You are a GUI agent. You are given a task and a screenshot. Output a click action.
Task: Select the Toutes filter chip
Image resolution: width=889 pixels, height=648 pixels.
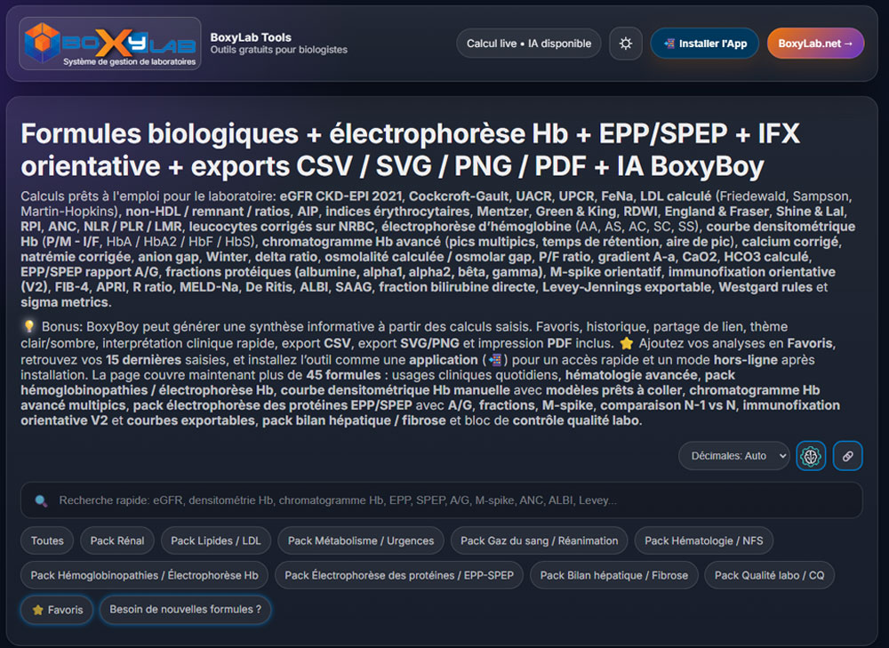point(47,540)
